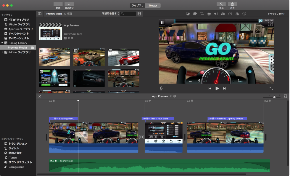Open the 共有 share button
Image resolution: width=290 pixels, height=176 pixels.
(x=232, y=4)
